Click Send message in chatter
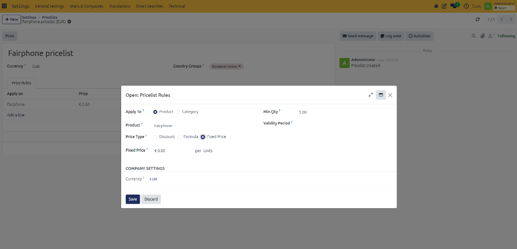This screenshot has height=249, width=517. coord(358,36)
